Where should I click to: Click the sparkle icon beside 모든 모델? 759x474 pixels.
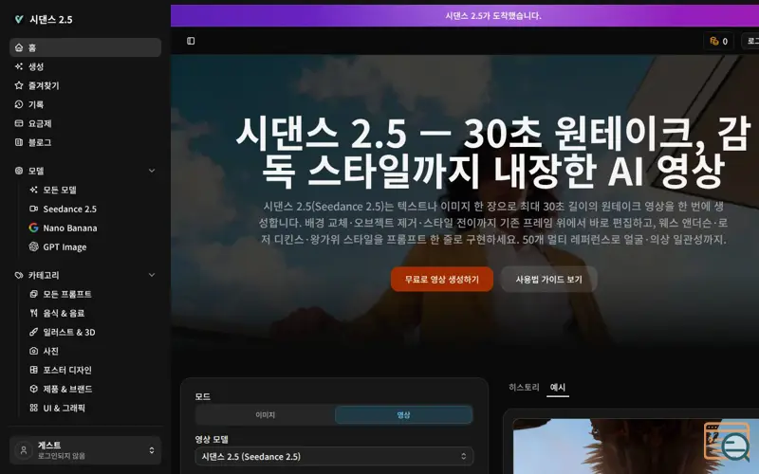[x=33, y=190]
